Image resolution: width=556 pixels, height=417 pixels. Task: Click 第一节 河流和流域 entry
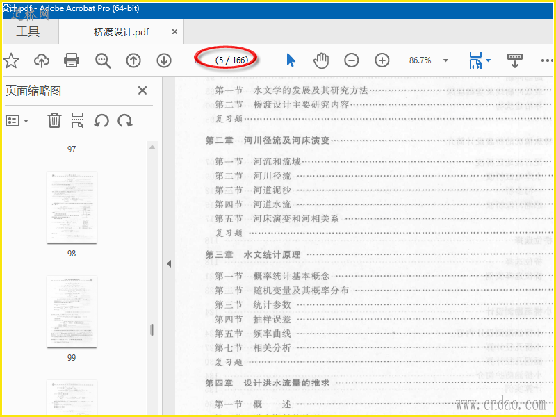tap(258, 162)
